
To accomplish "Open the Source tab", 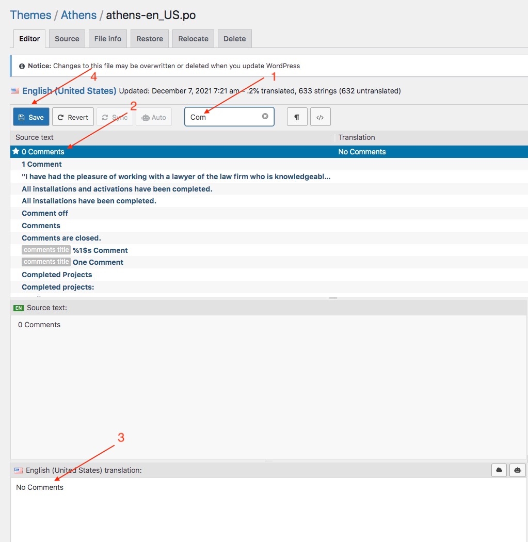I will [x=67, y=39].
